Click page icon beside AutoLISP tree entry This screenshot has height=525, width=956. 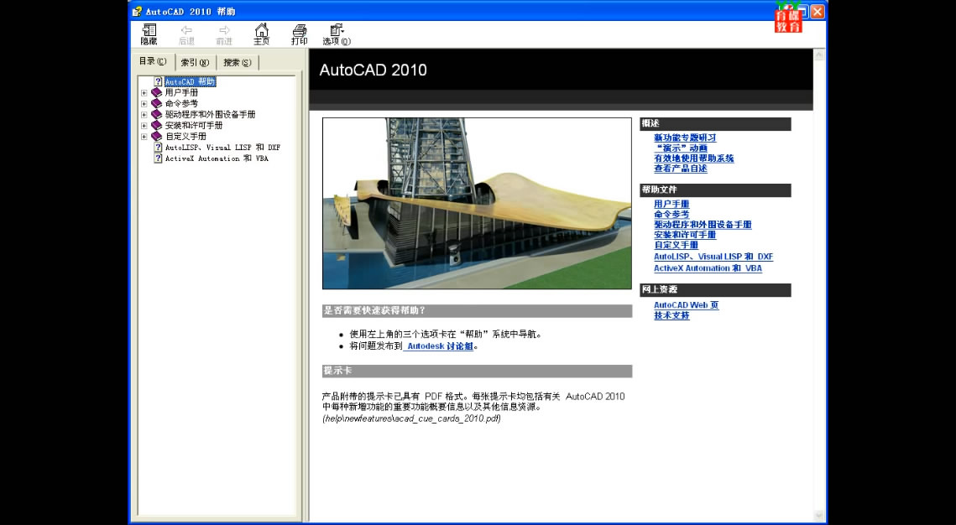(159, 148)
